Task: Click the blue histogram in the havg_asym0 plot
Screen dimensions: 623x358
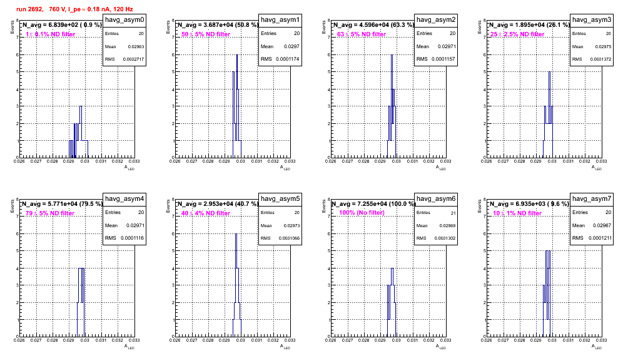Action: tap(78, 132)
